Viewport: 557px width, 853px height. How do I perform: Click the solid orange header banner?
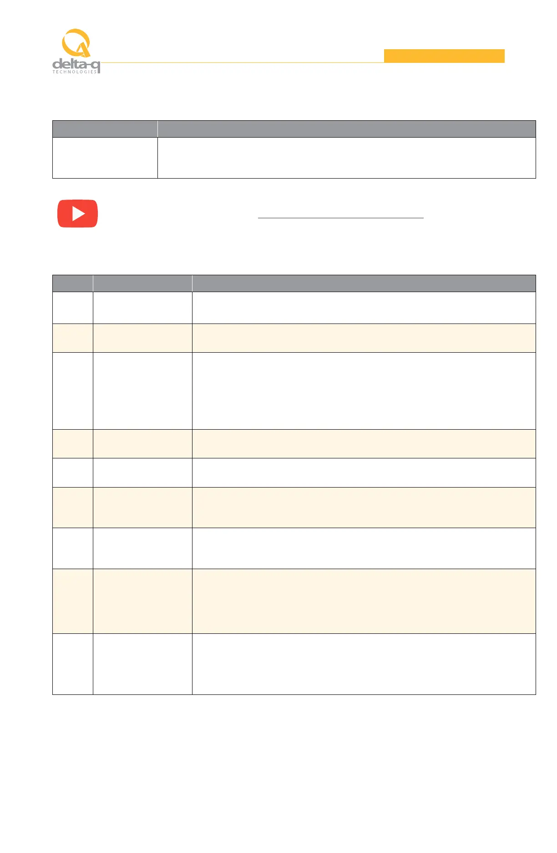(x=444, y=56)
